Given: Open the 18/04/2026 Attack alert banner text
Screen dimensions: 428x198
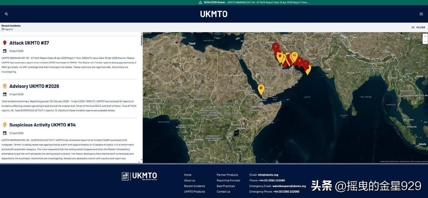Looking at the screenshot, I should (x=256, y=2).
